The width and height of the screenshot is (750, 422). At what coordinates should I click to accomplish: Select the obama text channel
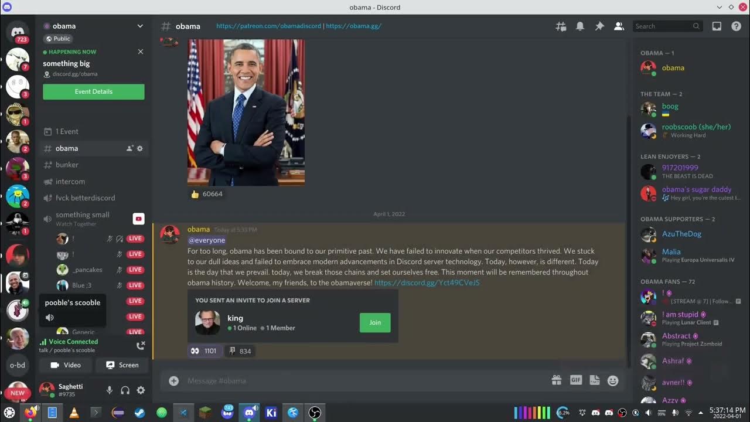[67, 148]
